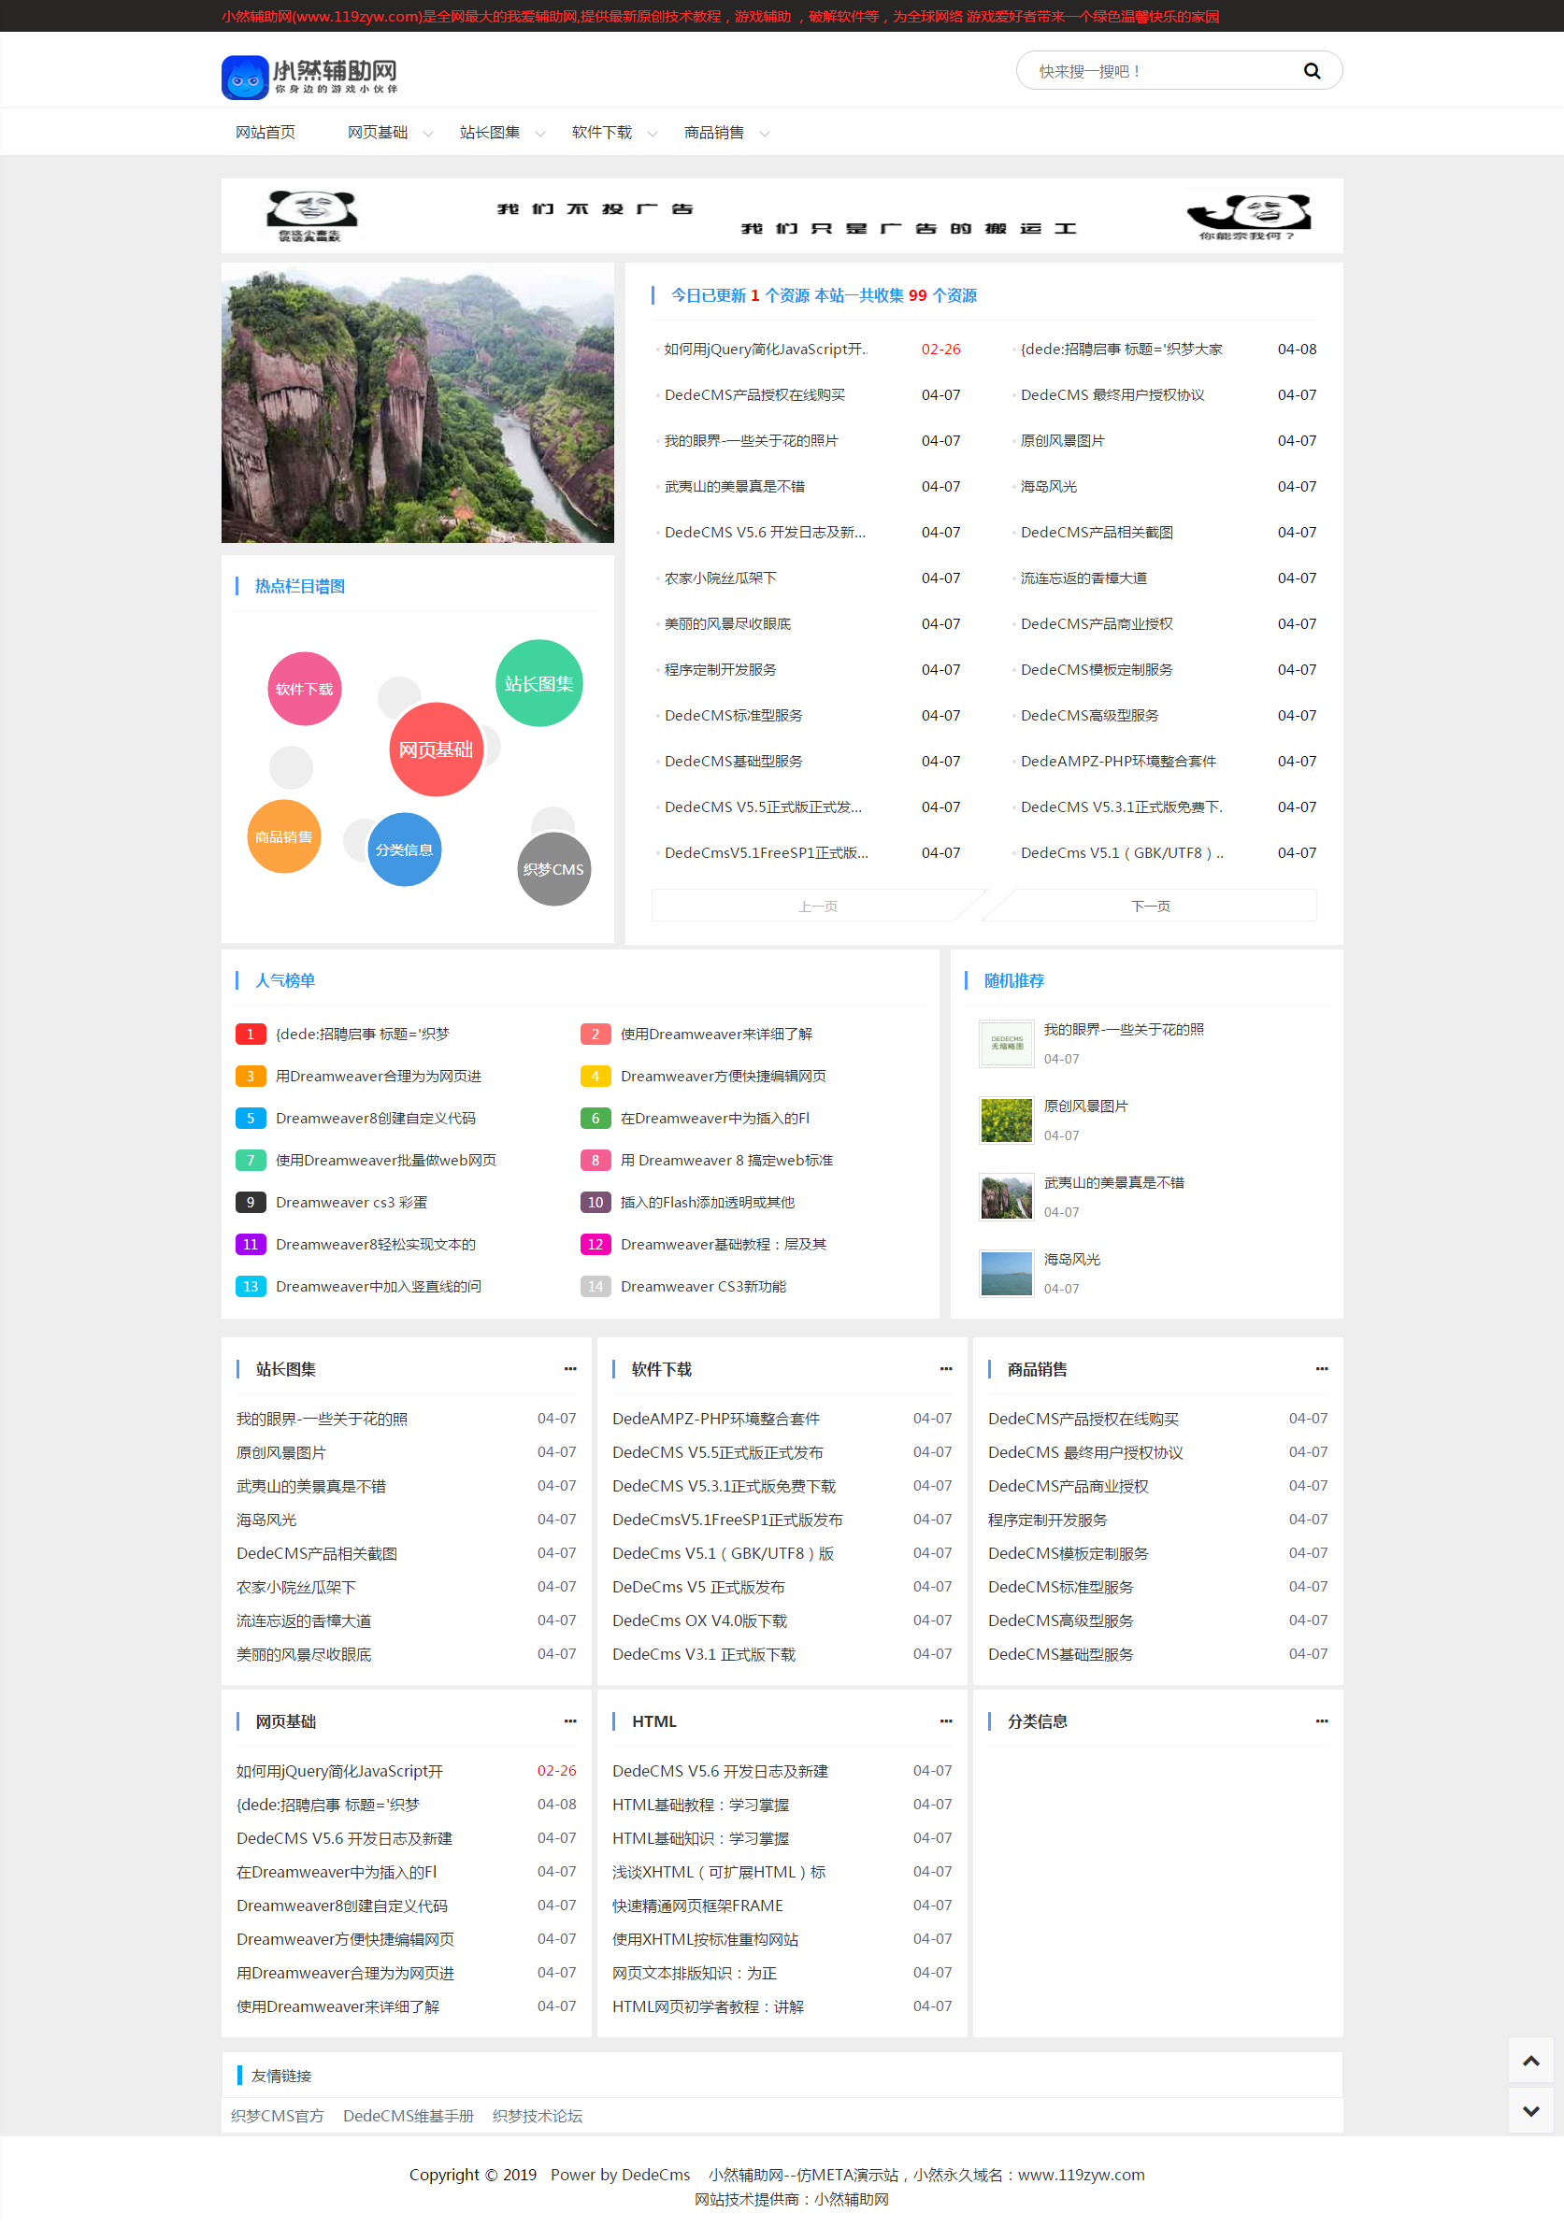Screen dimensions: 1564x2227
Task: Open DedeCMS产品授权在线购买 in latest updates
Action: 753,394
